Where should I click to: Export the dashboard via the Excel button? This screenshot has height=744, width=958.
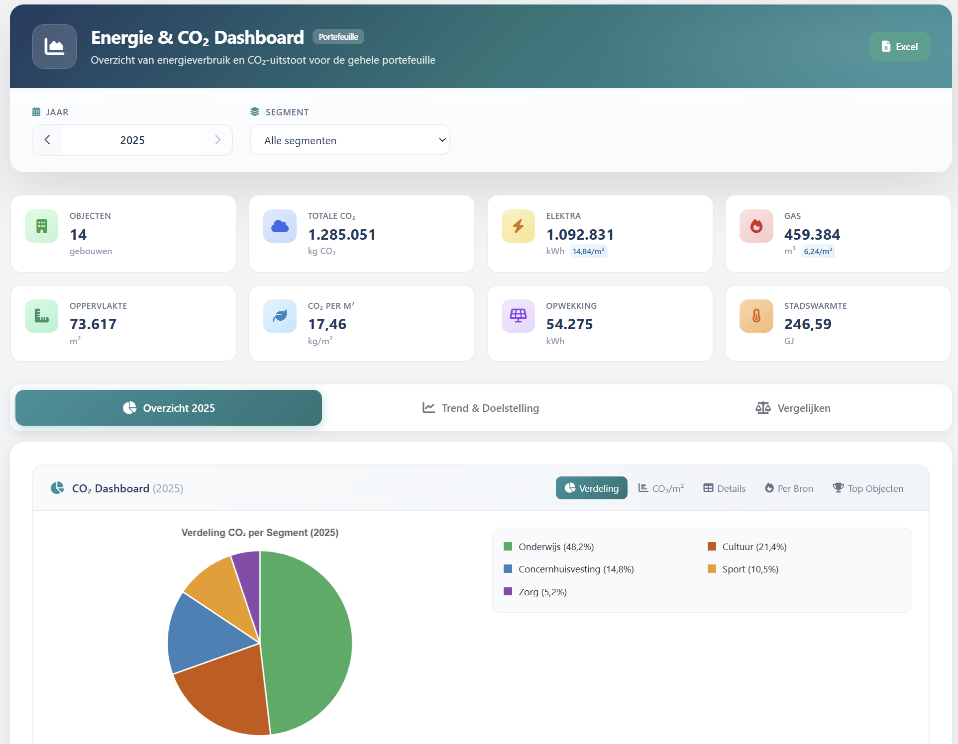899,46
